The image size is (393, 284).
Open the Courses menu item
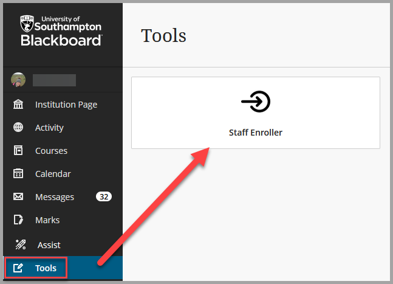click(51, 151)
